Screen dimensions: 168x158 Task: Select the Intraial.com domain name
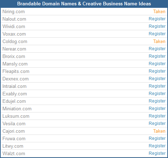click(x=14, y=86)
